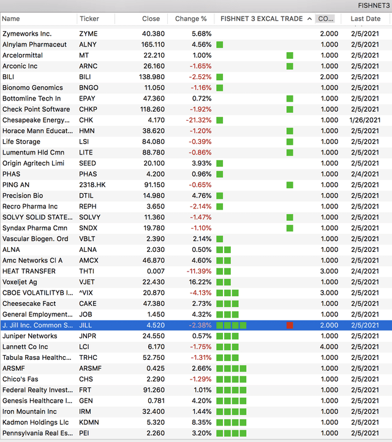Select Pennsylvania Real Es... row
This screenshot has width=392, height=442.
[x=196, y=433]
